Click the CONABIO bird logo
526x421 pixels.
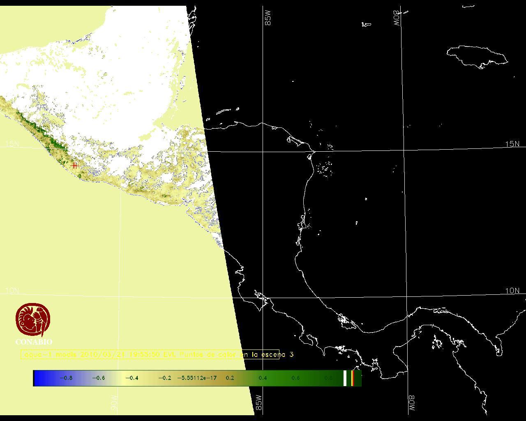pyautogui.click(x=33, y=320)
